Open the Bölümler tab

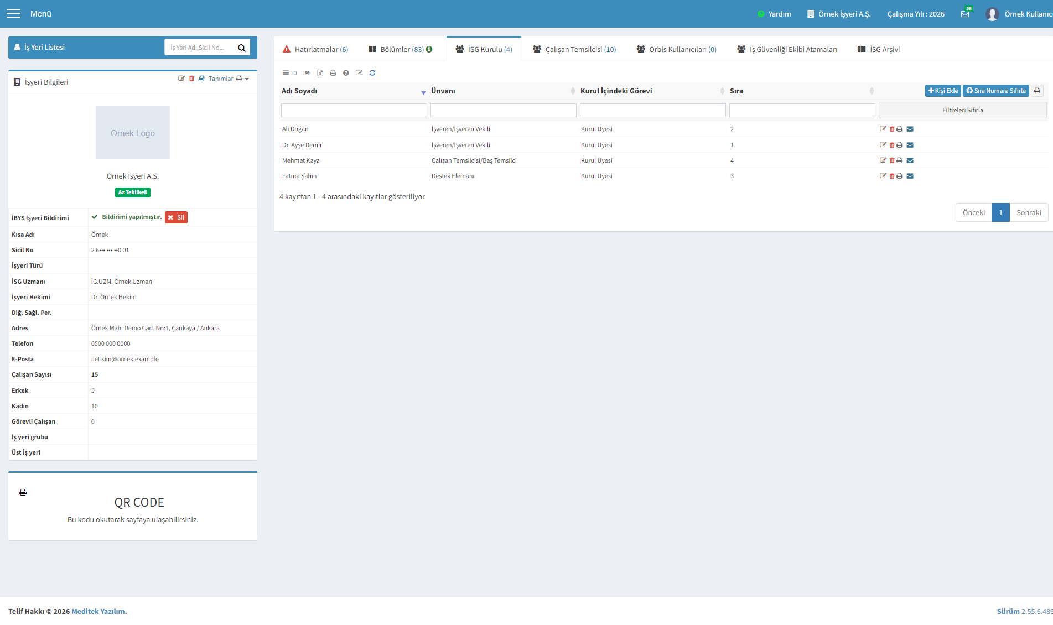click(x=401, y=49)
